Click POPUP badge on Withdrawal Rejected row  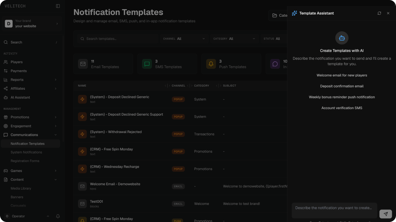pos(178,134)
